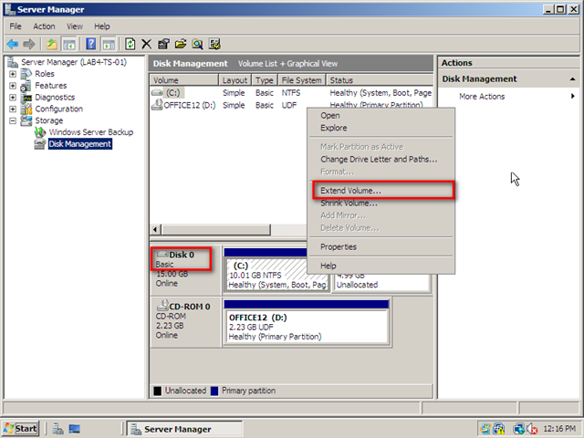Viewport: 584px width, 438px height.
Task: Click the black X Delete toolbar icon
Action: point(147,45)
